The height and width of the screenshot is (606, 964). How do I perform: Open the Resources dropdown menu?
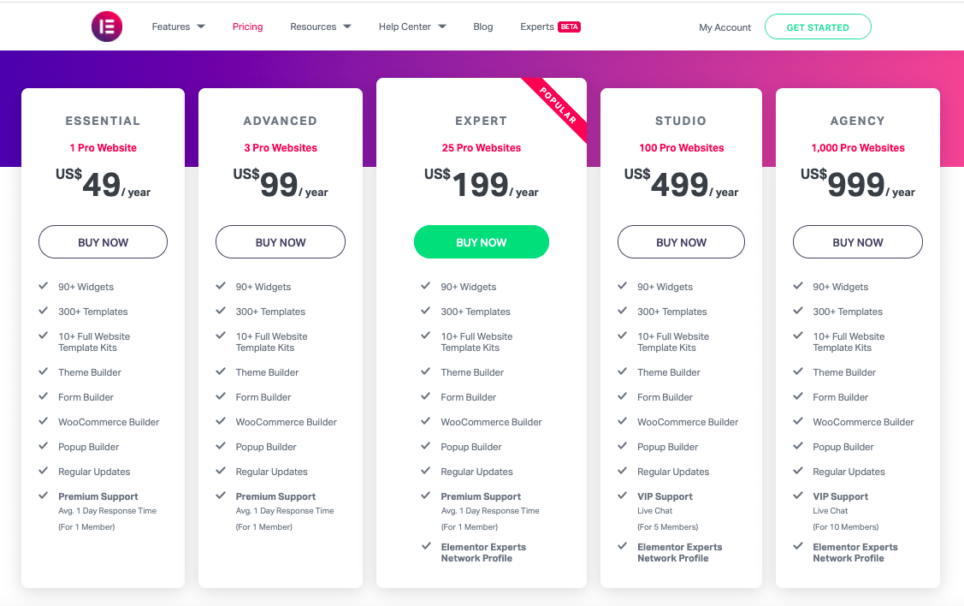320,27
